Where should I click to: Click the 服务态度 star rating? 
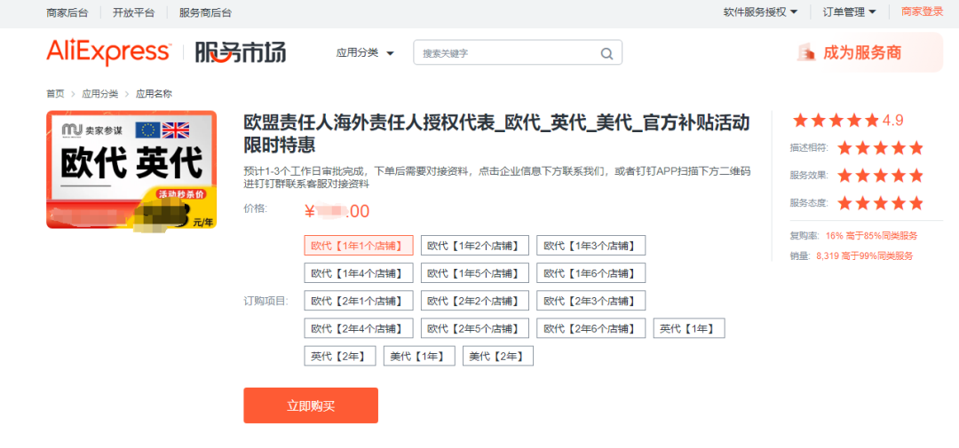(880, 203)
